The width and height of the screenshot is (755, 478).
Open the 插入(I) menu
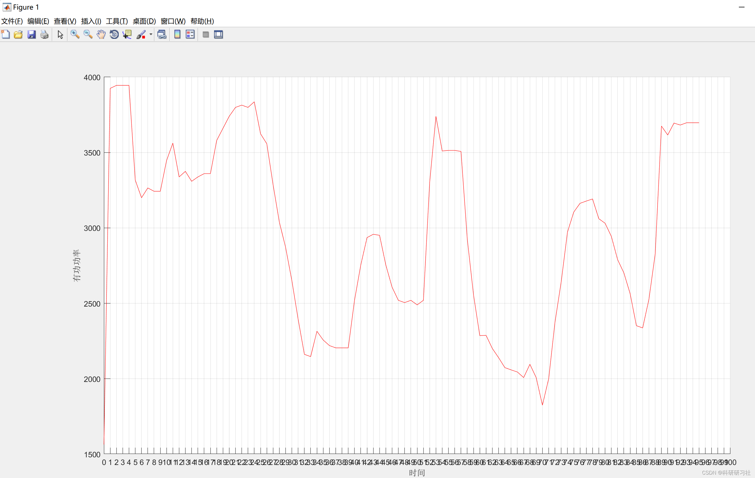[x=91, y=21]
